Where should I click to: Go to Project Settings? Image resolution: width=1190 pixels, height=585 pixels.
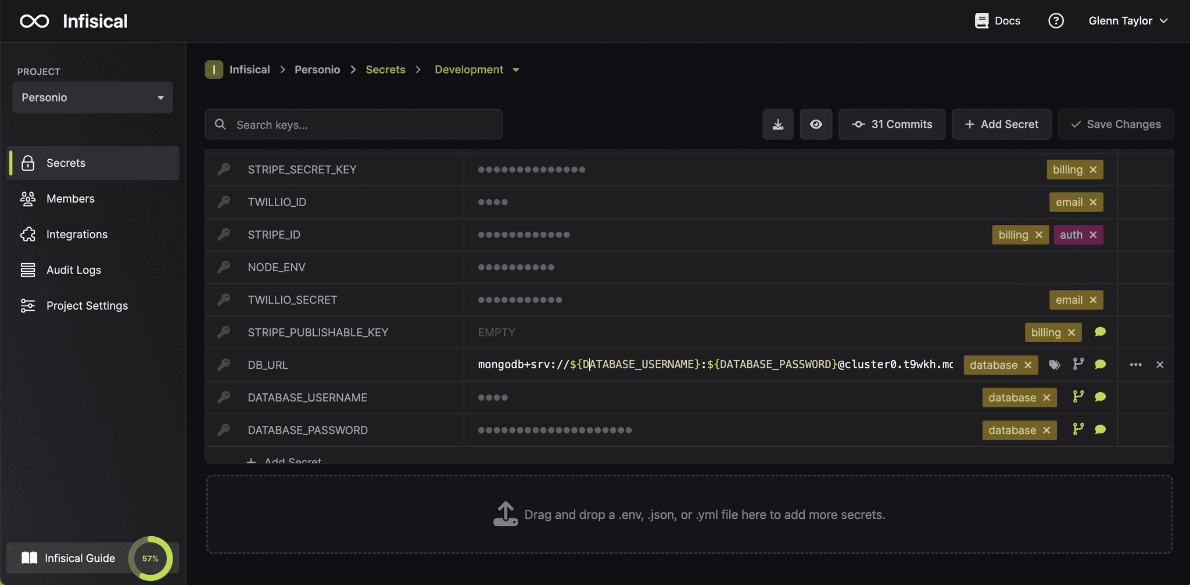tap(87, 305)
